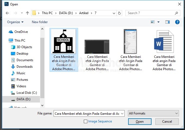Click the folder icon in address bar
The image size is (185, 130).
tap(34, 13)
